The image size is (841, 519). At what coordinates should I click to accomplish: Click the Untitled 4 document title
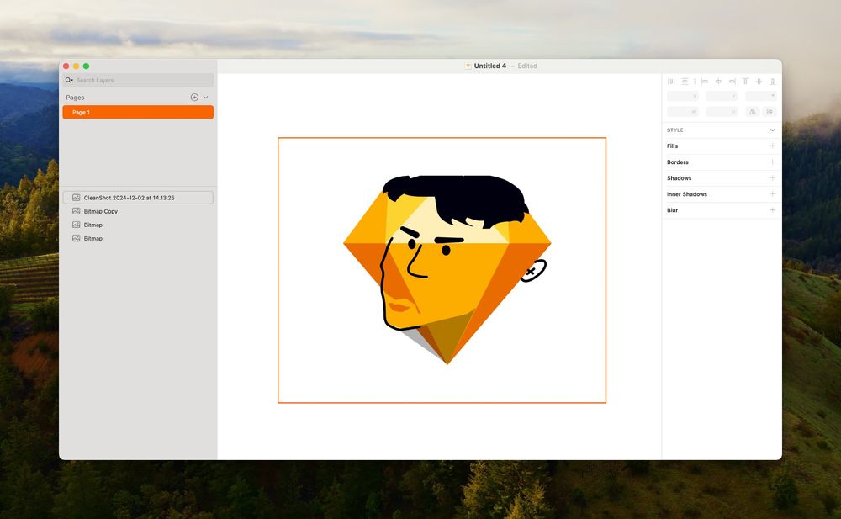pyautogui.click(x=489, y=66)
